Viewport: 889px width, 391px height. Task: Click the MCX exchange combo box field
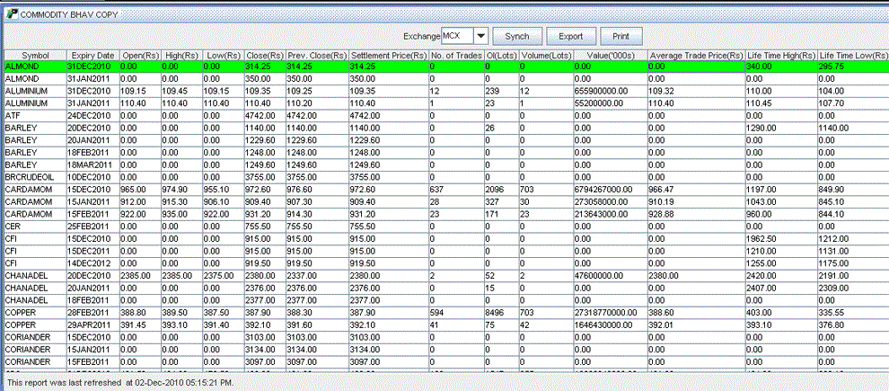coord(456,36)
